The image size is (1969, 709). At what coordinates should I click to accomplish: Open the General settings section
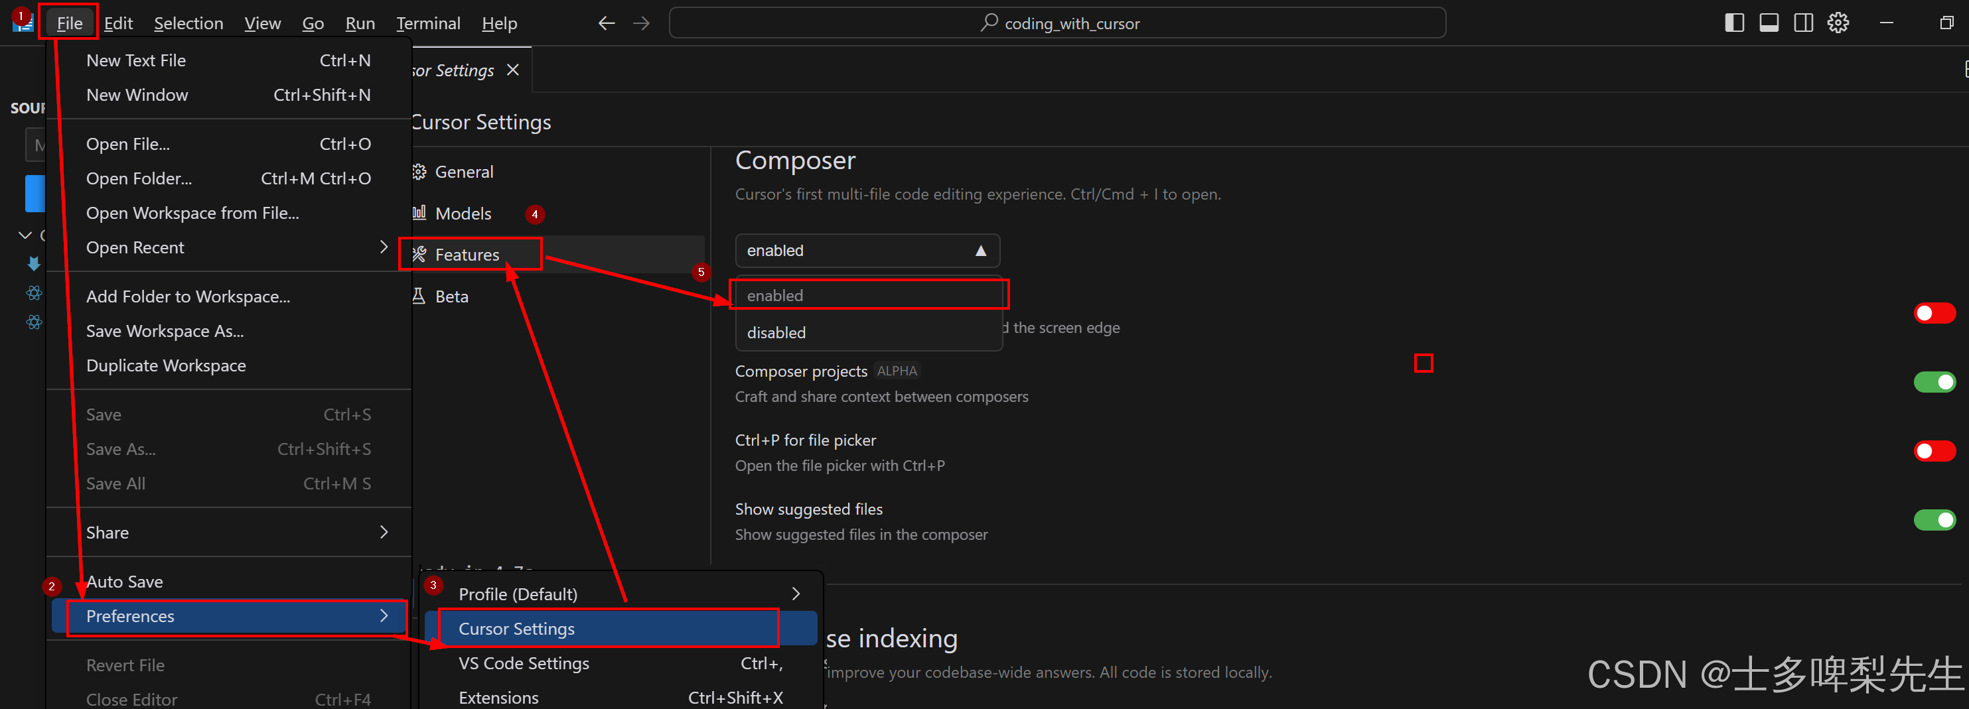(x=464, y=172)
